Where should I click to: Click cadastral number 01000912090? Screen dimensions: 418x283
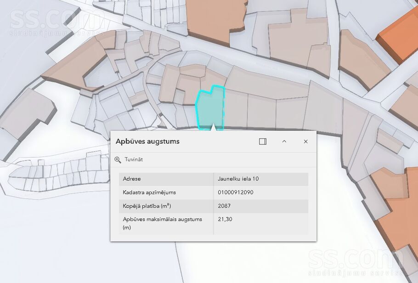[x=235, y=192]
